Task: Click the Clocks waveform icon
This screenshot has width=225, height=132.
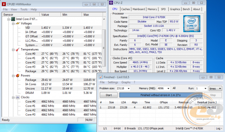Action: click(x=18, y=97)
